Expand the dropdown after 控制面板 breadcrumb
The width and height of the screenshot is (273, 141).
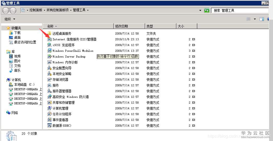44,10
